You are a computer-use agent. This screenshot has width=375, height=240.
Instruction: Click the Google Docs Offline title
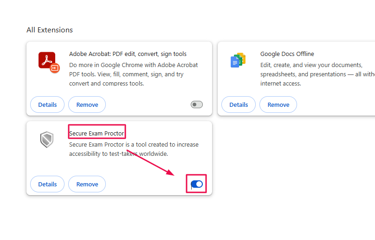[287, 54]
